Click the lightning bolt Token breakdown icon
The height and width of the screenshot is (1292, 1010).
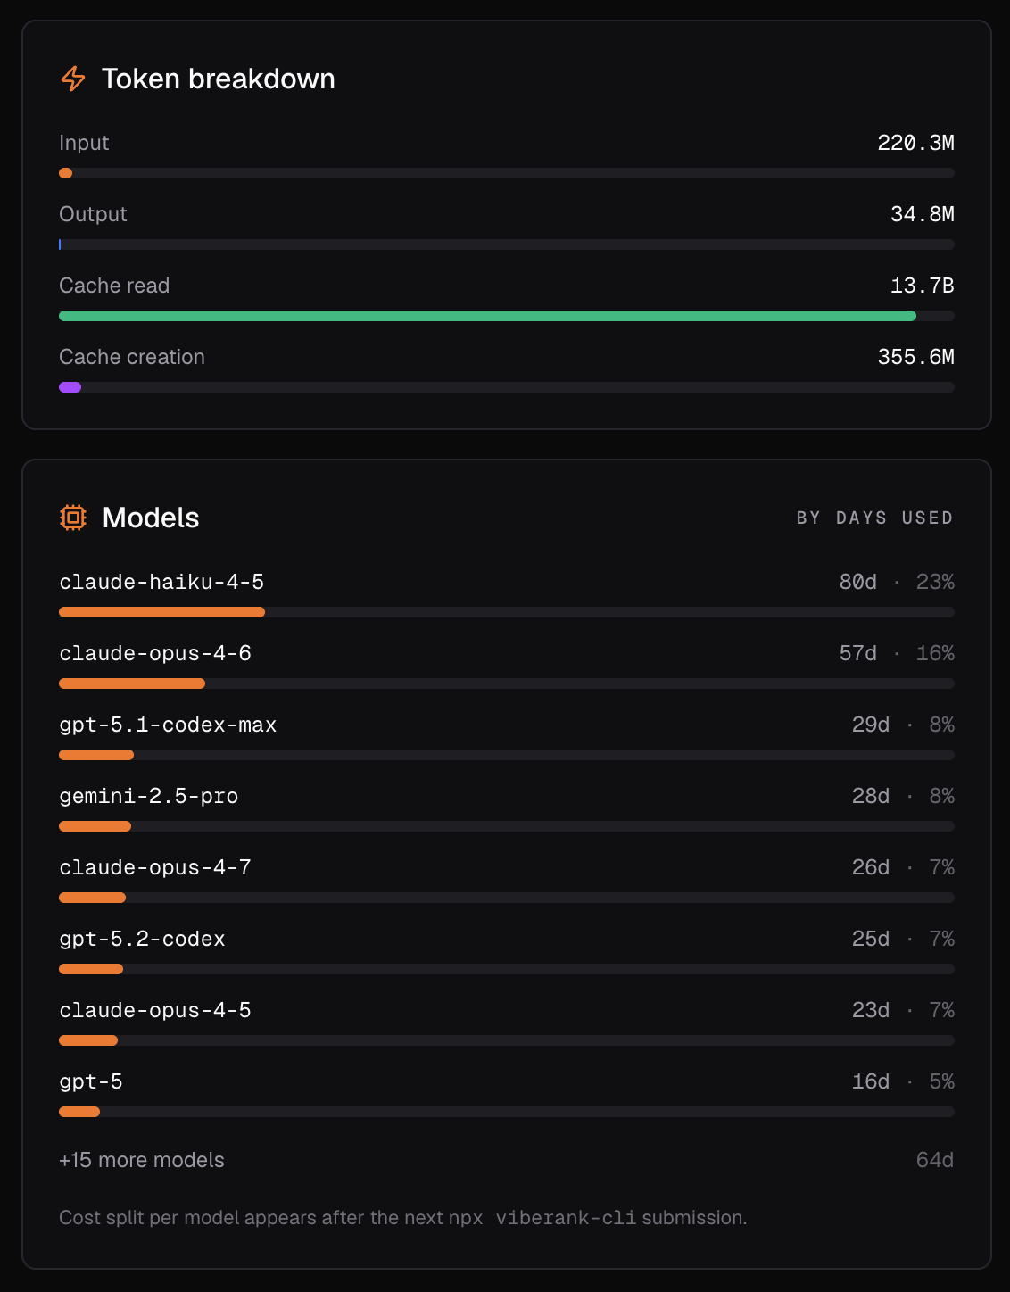(73, 79)
